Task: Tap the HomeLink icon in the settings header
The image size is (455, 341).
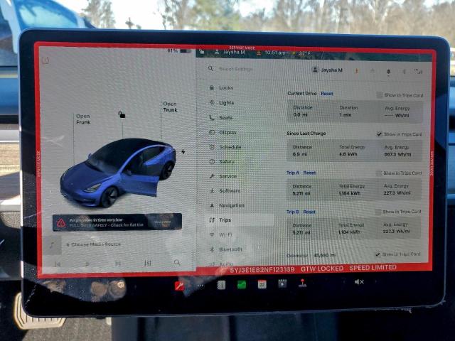Action: pyautogui.click(x=373, y=71)
